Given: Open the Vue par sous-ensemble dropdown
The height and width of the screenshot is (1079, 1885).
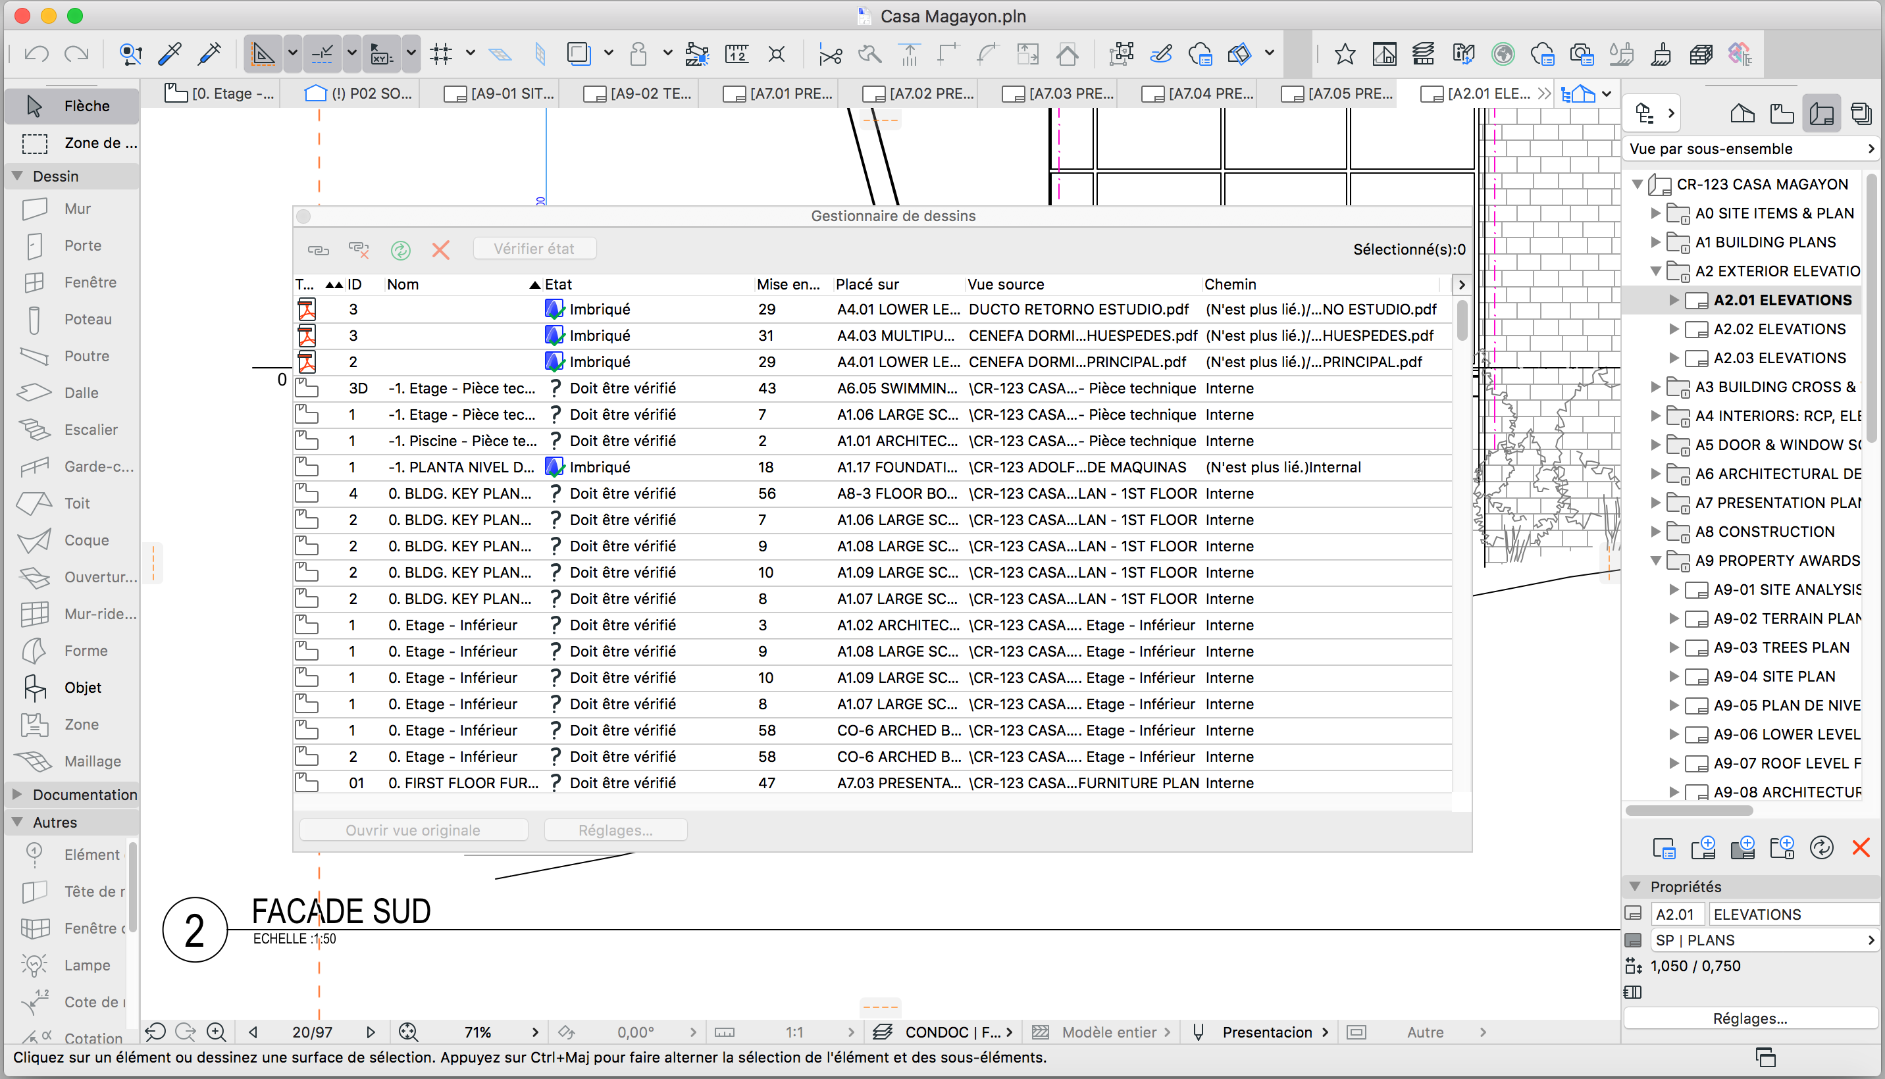Looking at the screenshot, I should point(1751,149).
